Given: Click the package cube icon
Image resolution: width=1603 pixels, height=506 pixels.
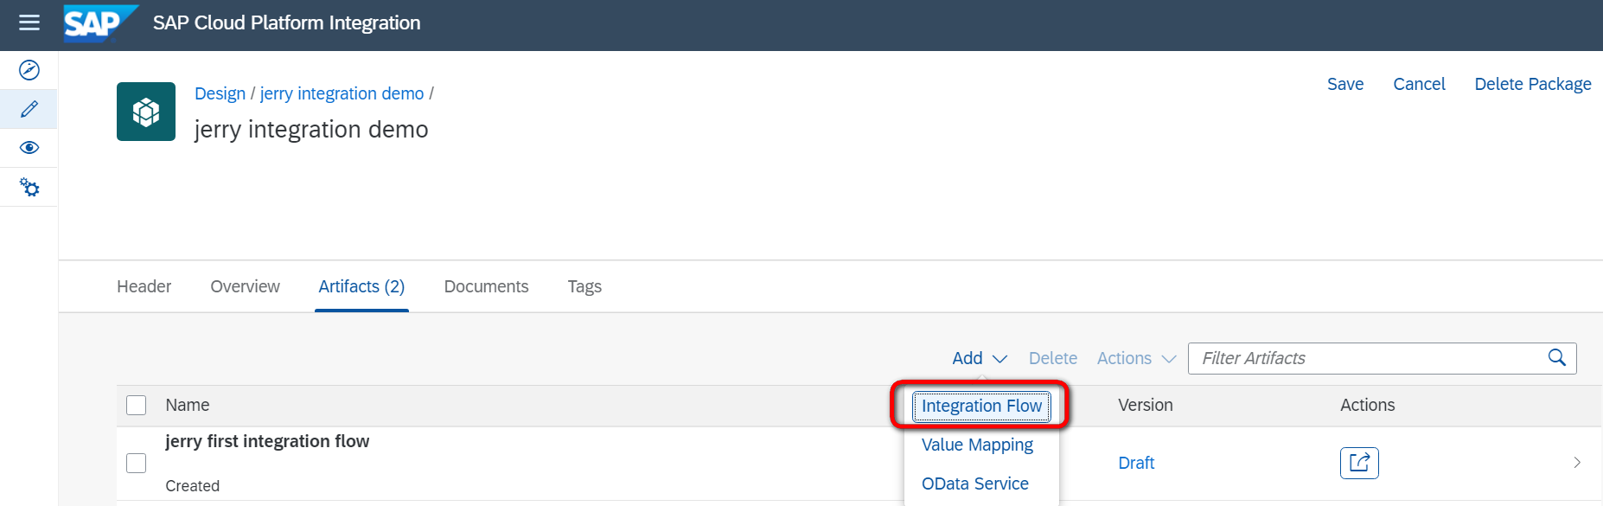Looking at the screenshot, I should (x=146, y=112).
